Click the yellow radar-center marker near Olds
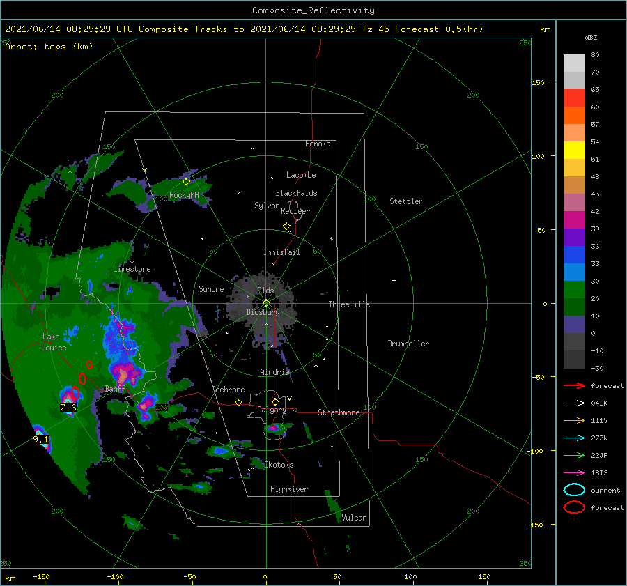The image size is (627, 586). point(266,303)
